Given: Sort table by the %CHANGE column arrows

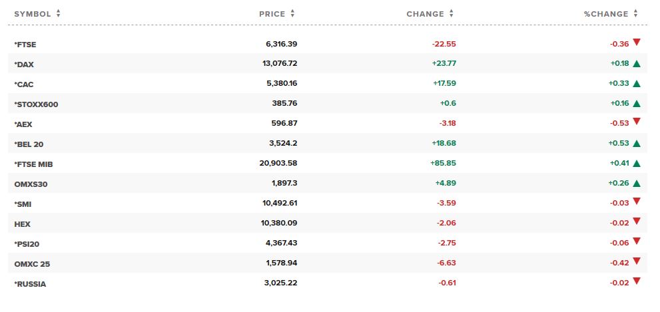Looking at the screenshot, I should coord(635,13).
